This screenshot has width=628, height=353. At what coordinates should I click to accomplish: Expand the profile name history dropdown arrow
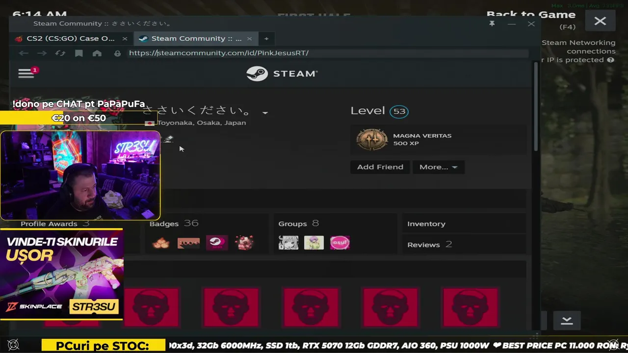click(x=265, y=113)
